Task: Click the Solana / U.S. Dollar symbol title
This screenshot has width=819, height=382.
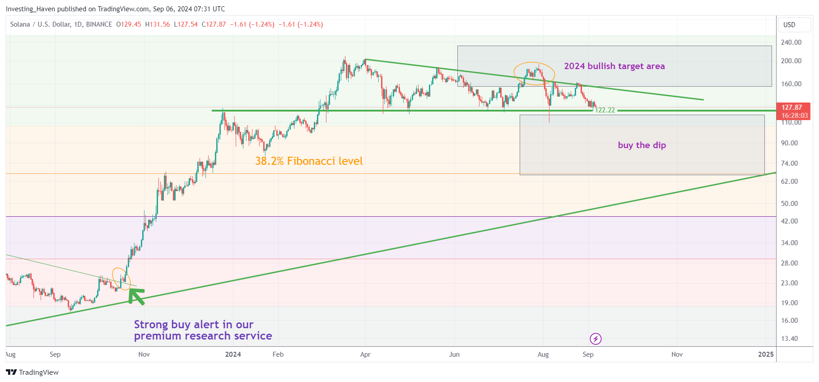Action: 61,24
